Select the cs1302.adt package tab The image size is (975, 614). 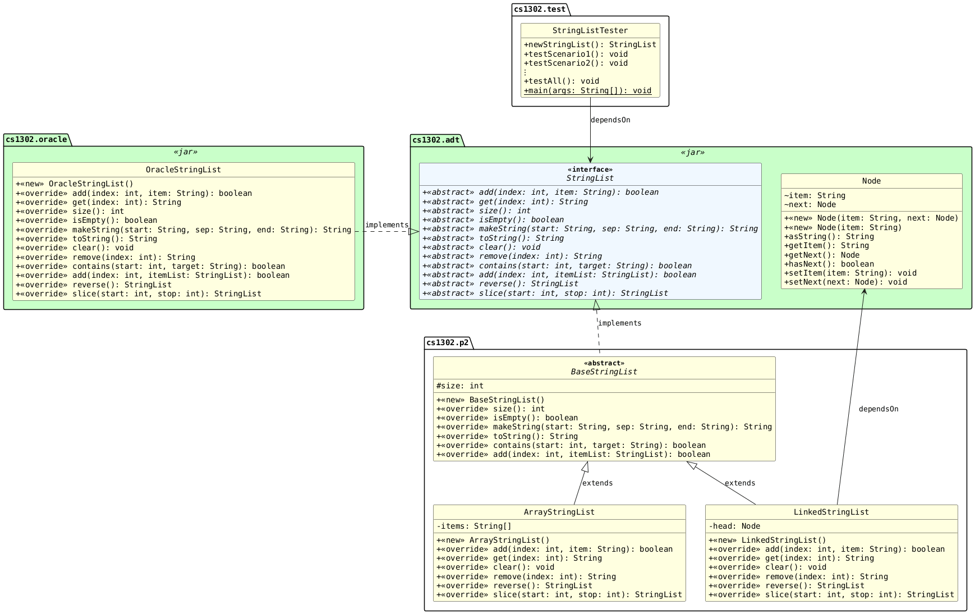click(436, 140)
